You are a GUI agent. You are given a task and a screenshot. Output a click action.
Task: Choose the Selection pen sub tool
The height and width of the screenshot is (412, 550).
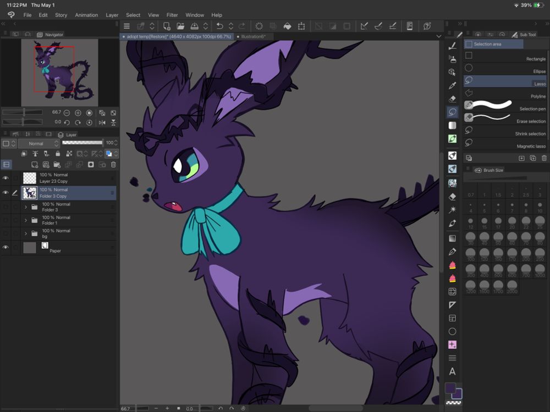(505, 106)
